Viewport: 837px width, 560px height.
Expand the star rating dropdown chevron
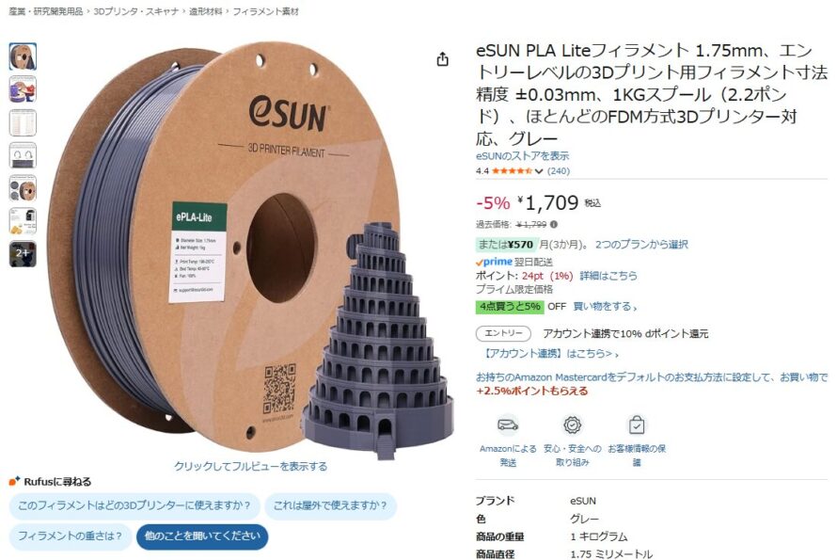point(539,171)
